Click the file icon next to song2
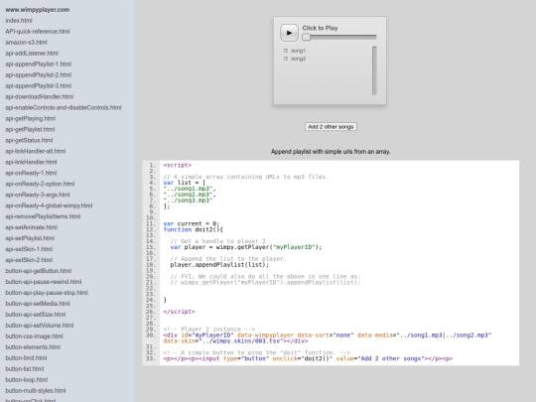Screen dimensions: 536x402 pos(286,59)
